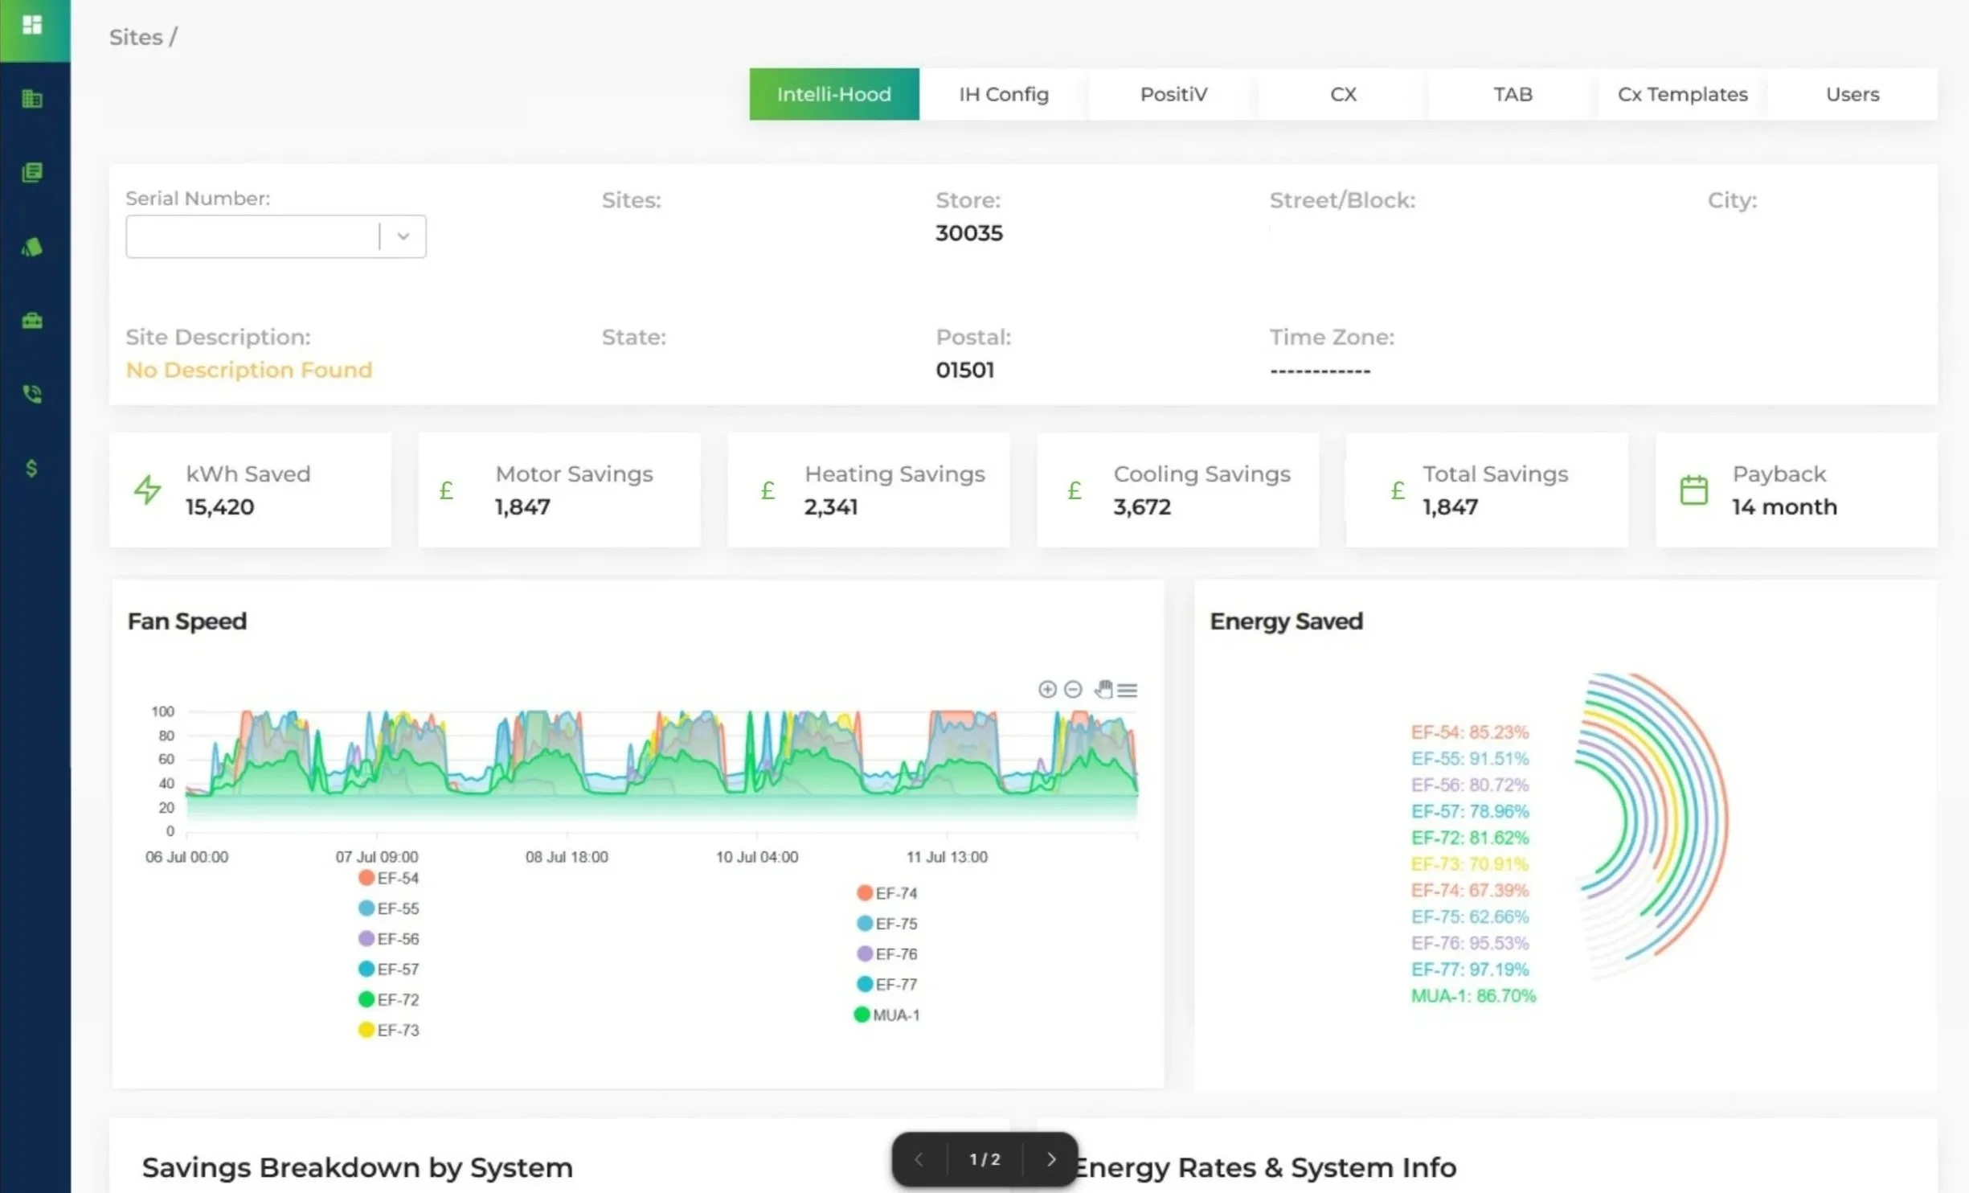
Task: Open the documents icon in sidebar
Action: pyautogui.click(x=32, y=172)
